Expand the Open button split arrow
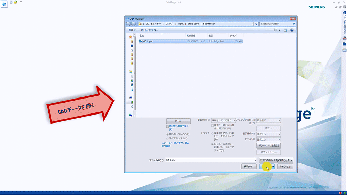This screenshot has height=195, width=347. (273, 167)
